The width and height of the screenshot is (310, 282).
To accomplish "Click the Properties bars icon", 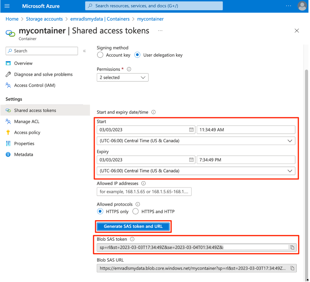I will point(8,143).
